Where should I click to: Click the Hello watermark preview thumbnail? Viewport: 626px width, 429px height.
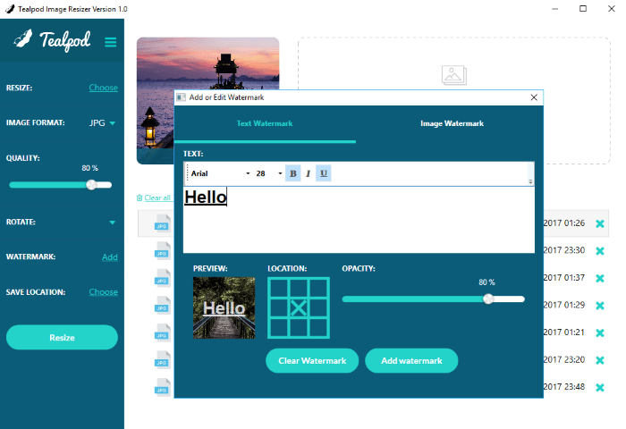224,307
